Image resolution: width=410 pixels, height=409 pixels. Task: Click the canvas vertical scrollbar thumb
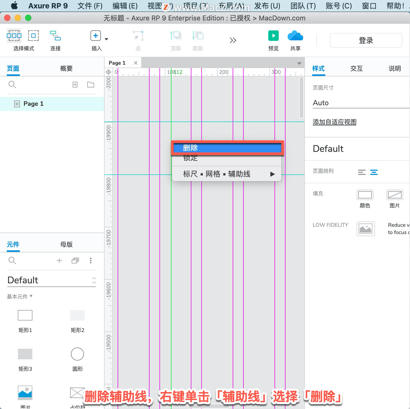301,97
